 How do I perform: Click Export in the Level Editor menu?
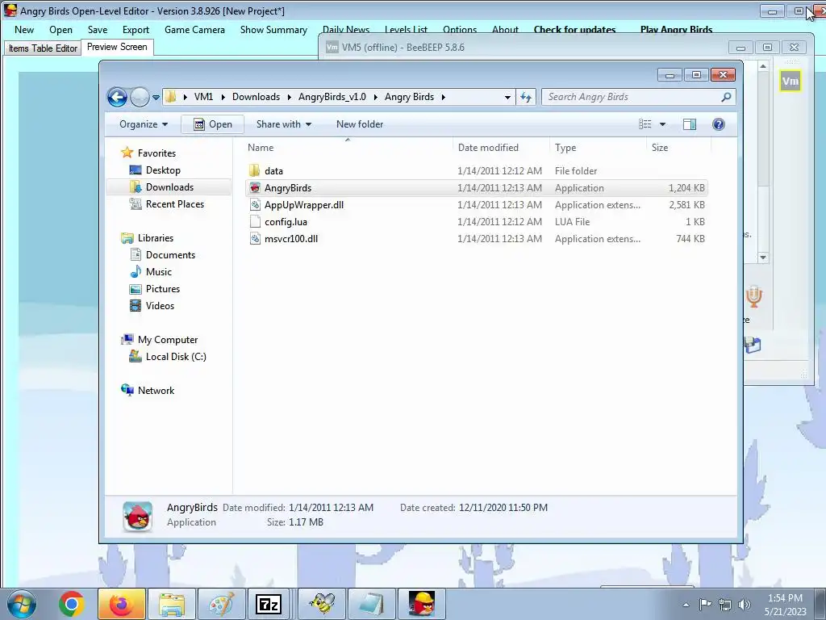point(136,30)
